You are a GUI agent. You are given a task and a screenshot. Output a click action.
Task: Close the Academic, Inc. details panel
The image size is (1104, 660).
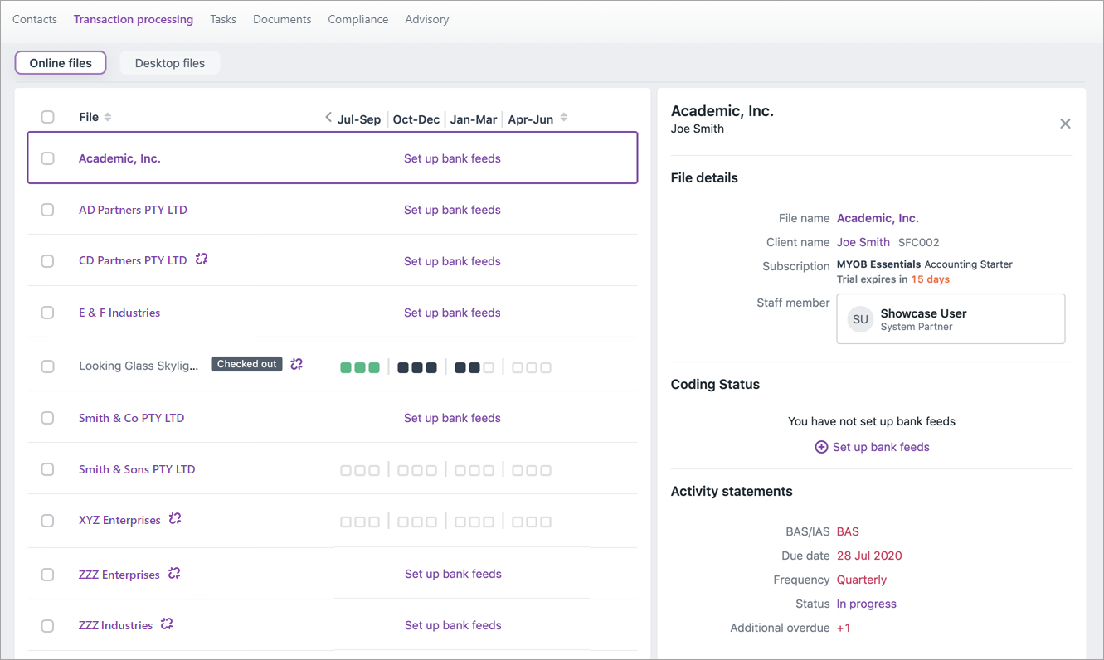[1065, 124]
